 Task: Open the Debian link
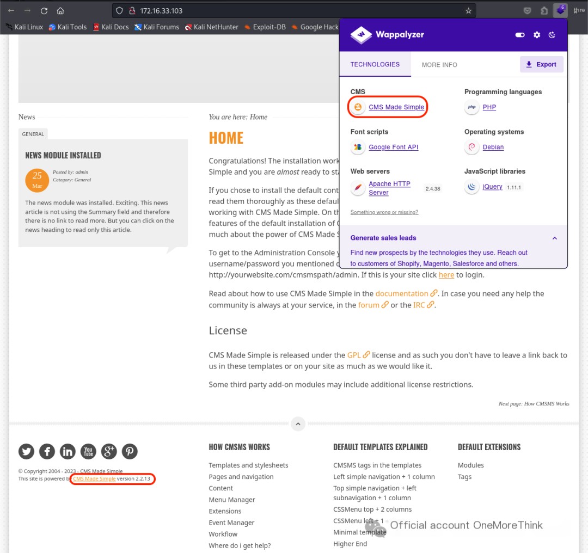pyautogui.click(x=493, y=147)
